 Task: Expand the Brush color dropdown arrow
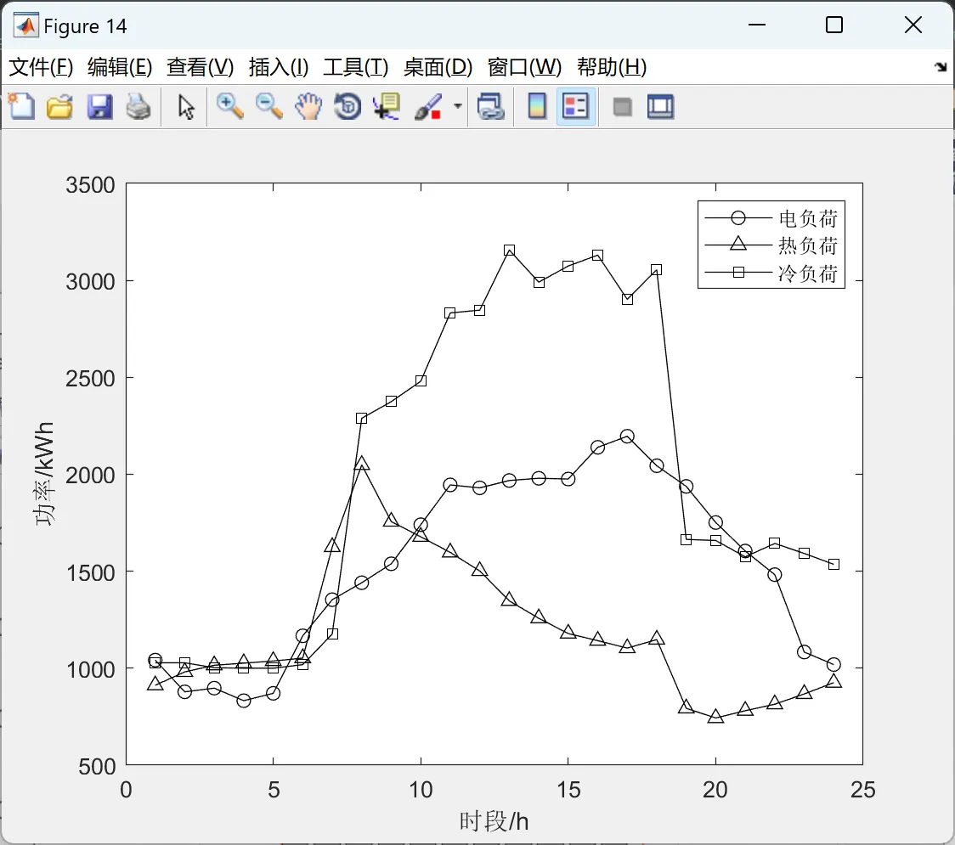click(458, 106)
